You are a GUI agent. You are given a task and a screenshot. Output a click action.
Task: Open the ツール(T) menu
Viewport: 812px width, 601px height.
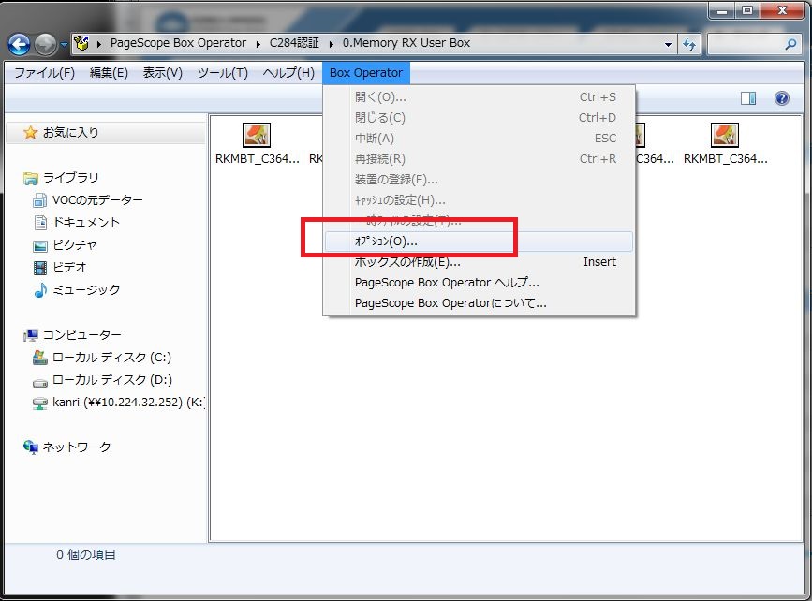222,73
